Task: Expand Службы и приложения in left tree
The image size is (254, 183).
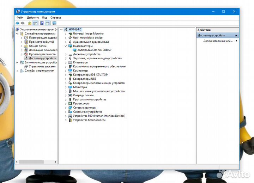Action: click(x=17, y=71)
